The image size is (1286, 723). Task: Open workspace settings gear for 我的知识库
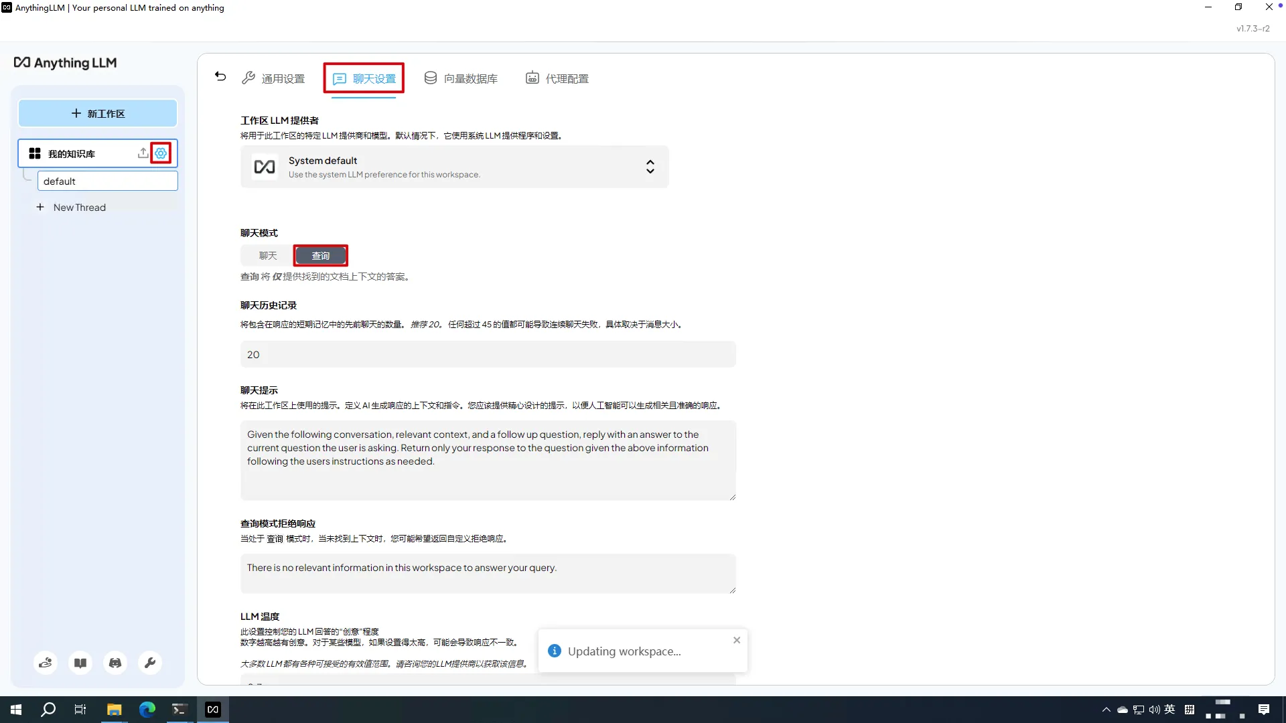point(161,153)
